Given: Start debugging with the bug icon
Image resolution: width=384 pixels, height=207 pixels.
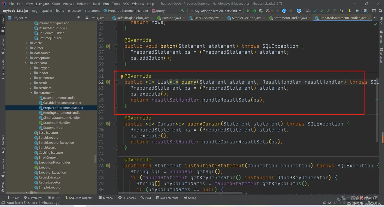Looking at the screenshot, I should coord(254,11).
